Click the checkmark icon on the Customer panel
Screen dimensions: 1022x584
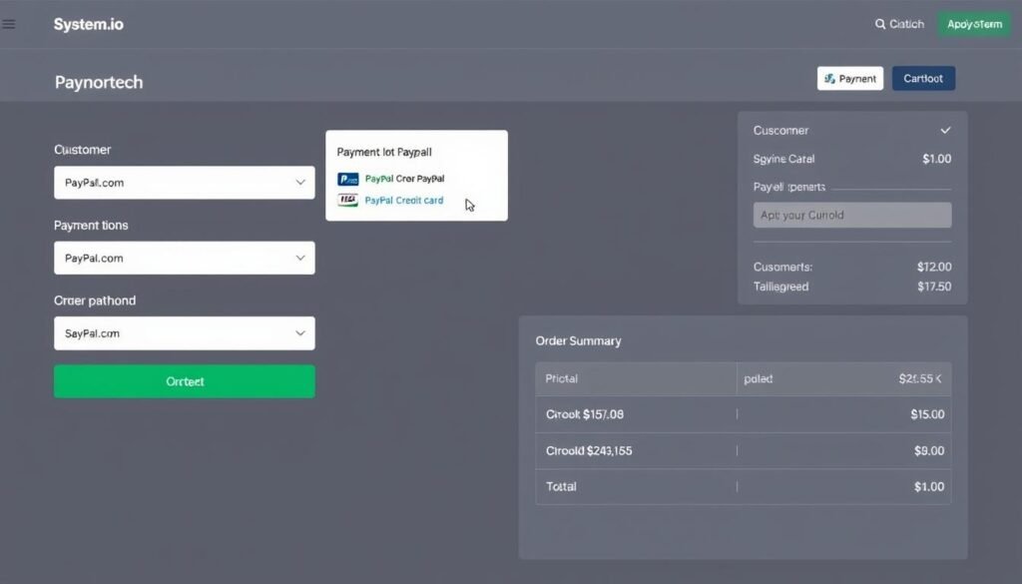point(946,130)
